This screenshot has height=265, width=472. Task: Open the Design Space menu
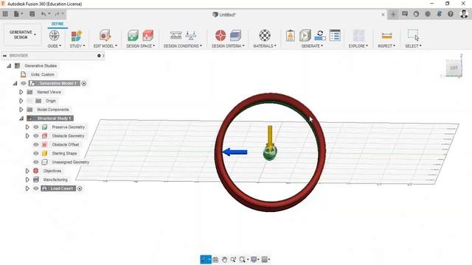(x=140, y=46)
